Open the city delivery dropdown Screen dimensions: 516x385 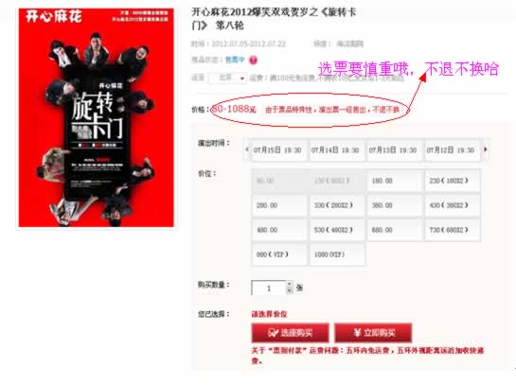pyautogui.click(x=227, y=78)
